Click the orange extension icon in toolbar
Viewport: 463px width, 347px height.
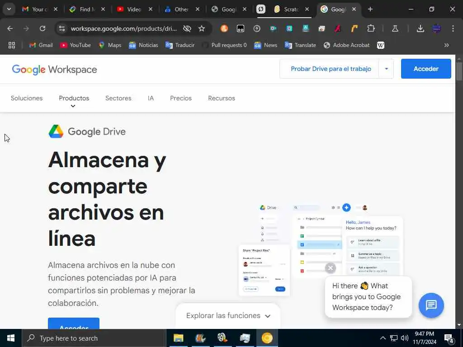click(x=224, y=28)
